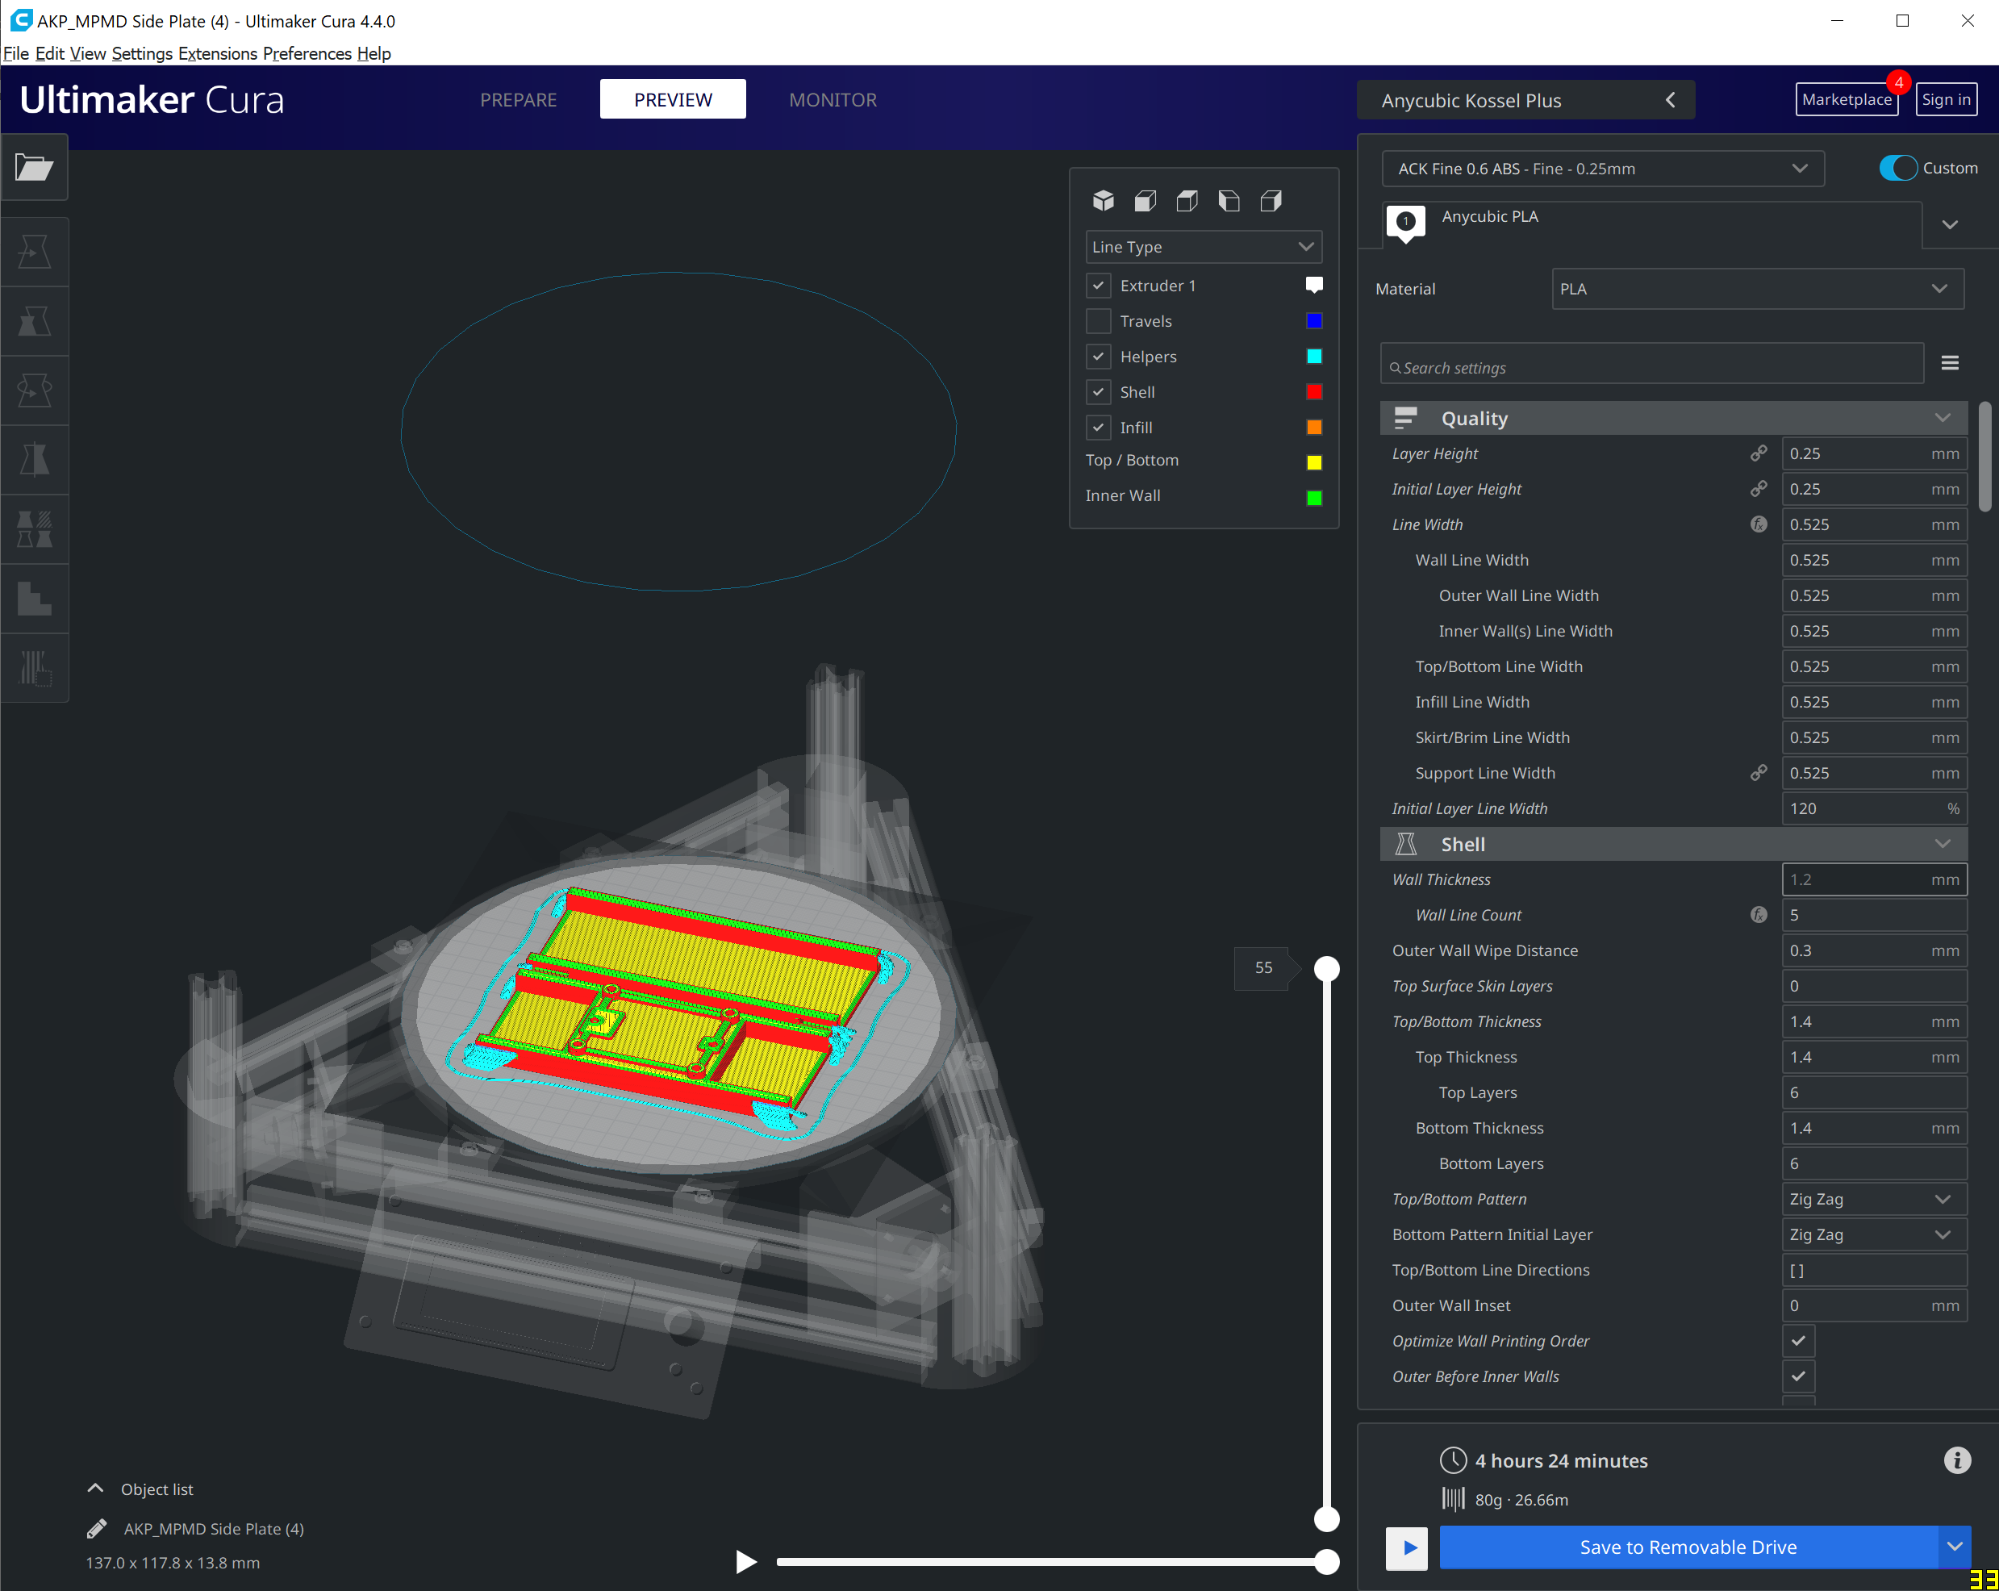This screenshot has width=1999, height=1591.
Task: Open the ACK Fine 0.6 ABS profile dropdown
Action: 1602,169
